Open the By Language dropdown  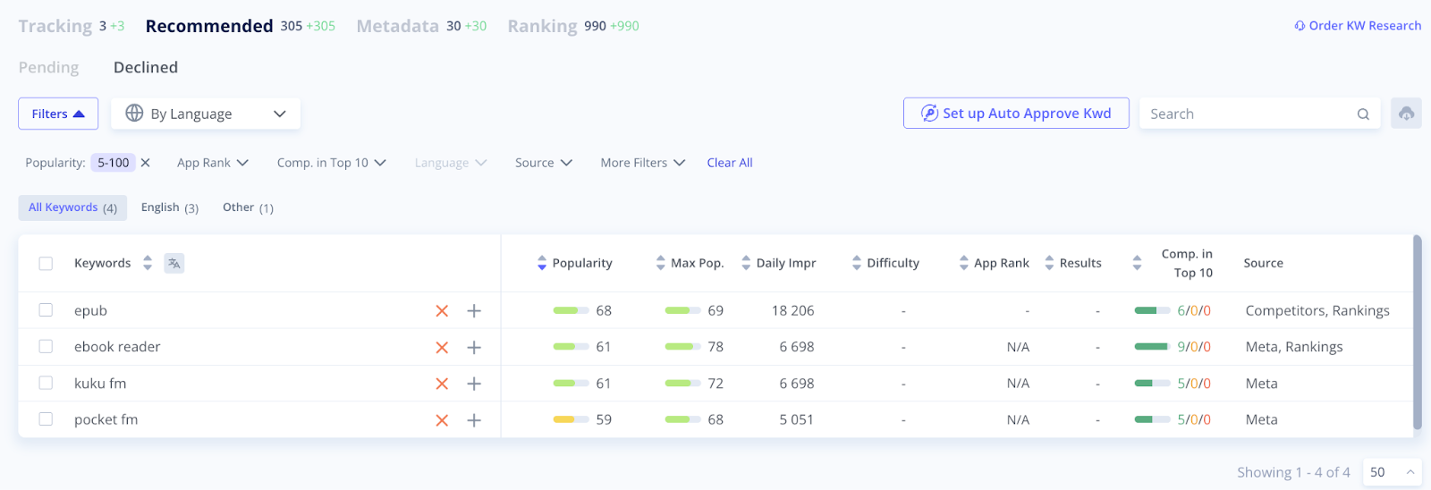click(x=206, y=114)
